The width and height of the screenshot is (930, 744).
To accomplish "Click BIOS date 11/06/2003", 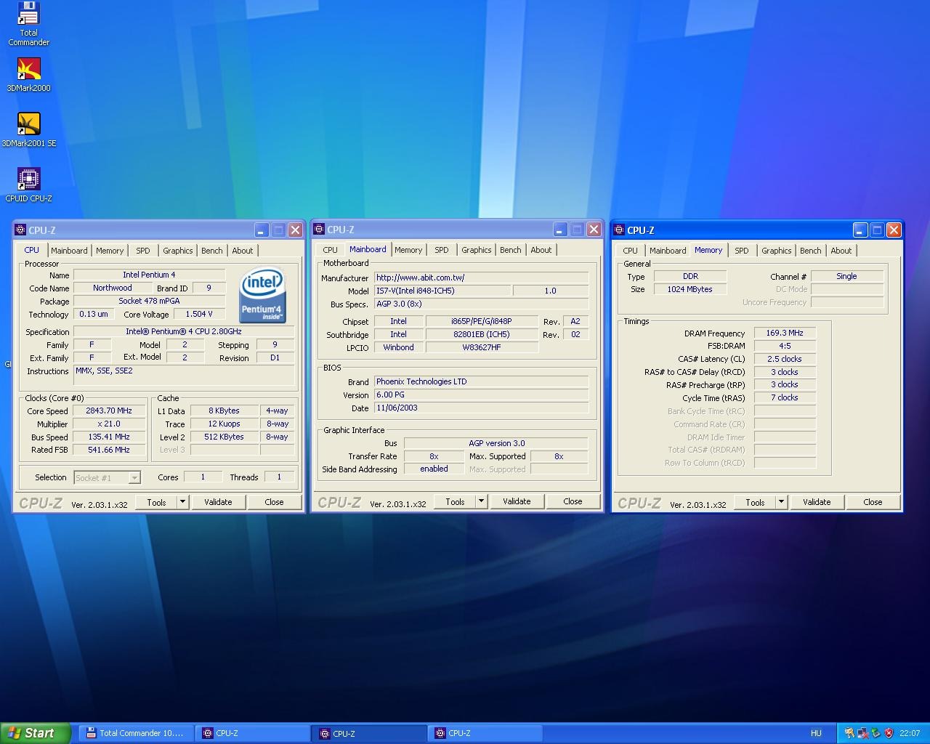I will pos(481,408).
